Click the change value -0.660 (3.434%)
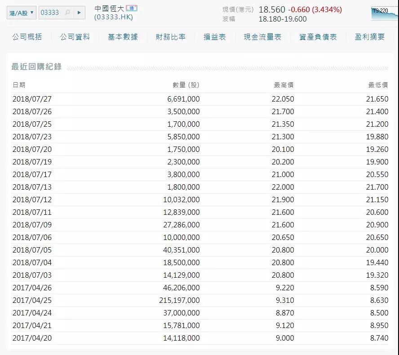Image resolution: width=399 pixels, height=355 pixels. point(315,10)
